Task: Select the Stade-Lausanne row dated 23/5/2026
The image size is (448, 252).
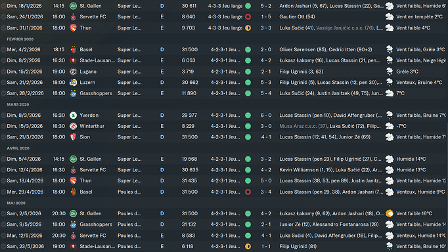Action: click(x=224, y=246)
